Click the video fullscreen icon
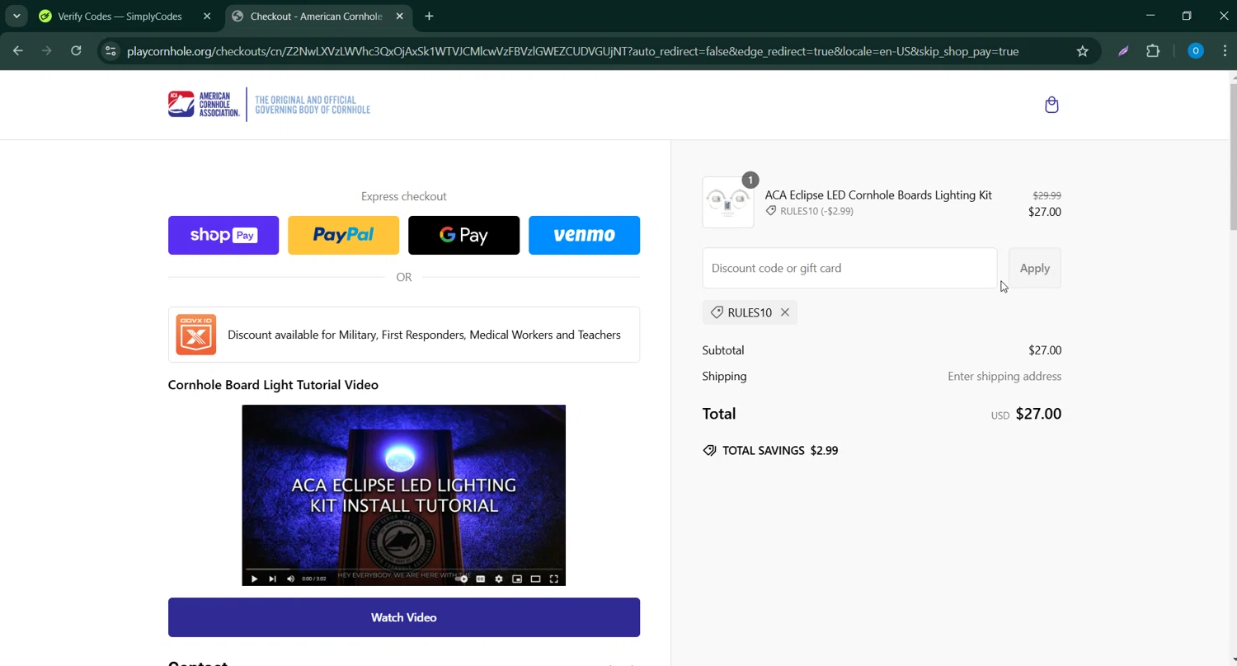 click(x=554, y=579)
